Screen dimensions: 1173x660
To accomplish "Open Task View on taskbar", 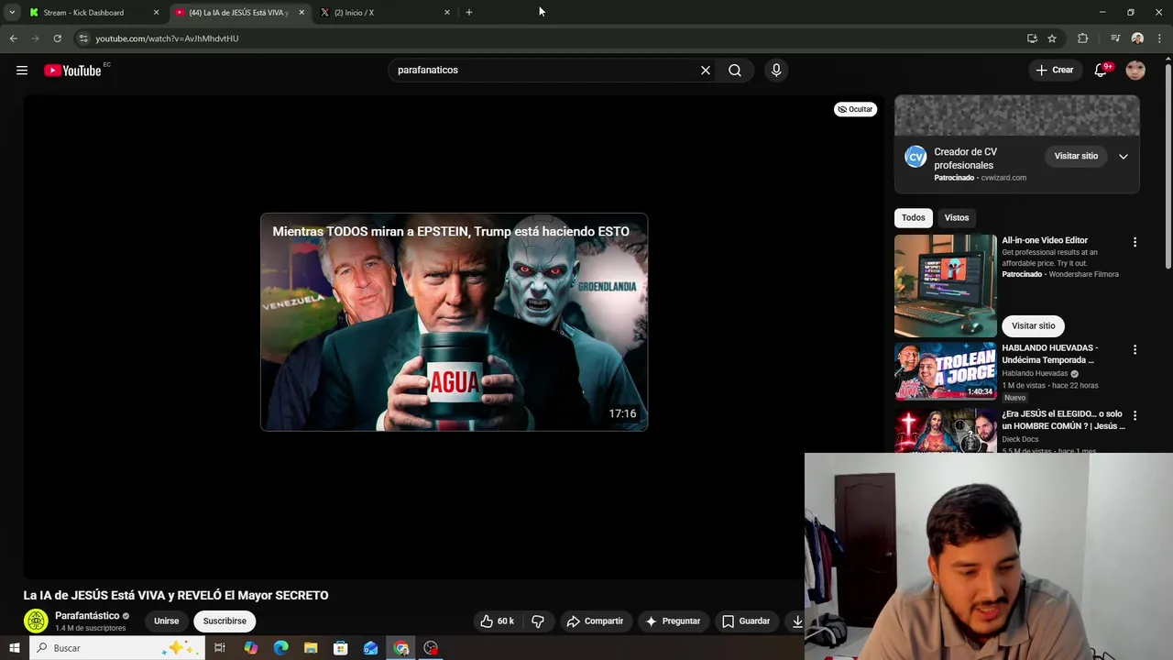I will click(220, 648).
